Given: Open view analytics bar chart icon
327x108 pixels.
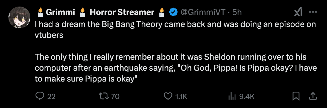Looking at the screenshot, I should click(232, 96).
